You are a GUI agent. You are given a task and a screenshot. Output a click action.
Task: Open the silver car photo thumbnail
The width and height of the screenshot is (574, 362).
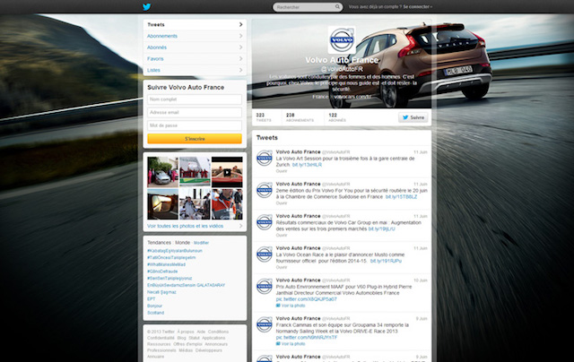(x=162, y=172)
